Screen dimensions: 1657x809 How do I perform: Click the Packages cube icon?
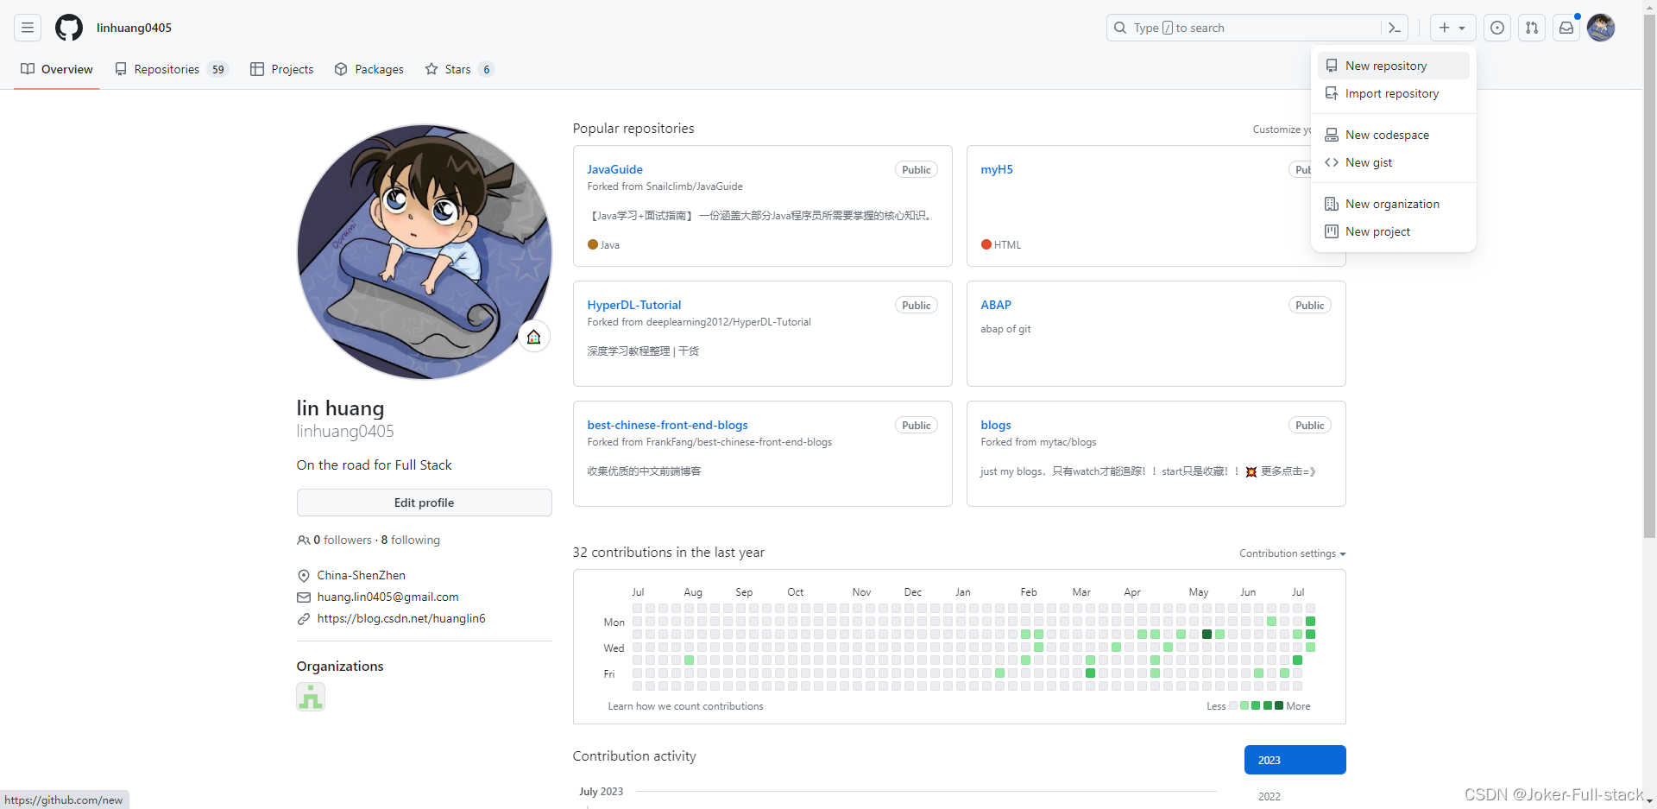pyautogui.click(x=341, y=69)
